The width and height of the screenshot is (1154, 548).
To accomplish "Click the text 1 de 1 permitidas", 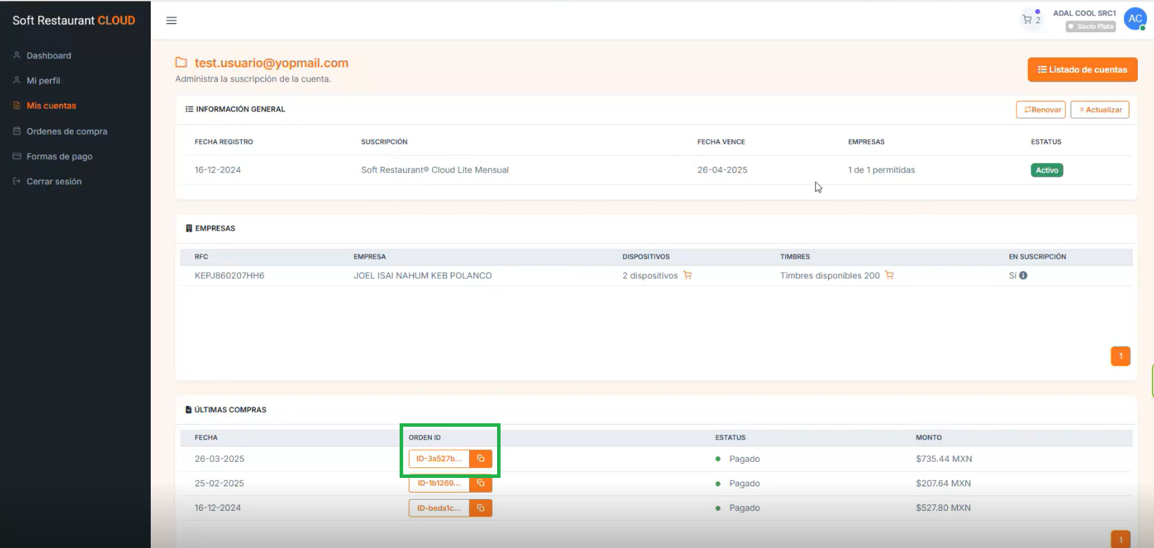I will click(881, 170).
